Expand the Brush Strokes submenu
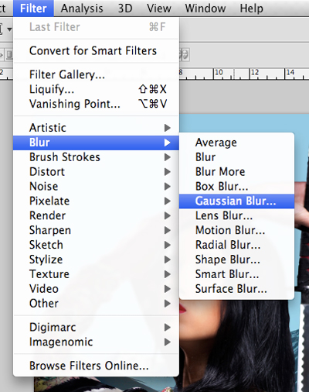 point(96,157)
